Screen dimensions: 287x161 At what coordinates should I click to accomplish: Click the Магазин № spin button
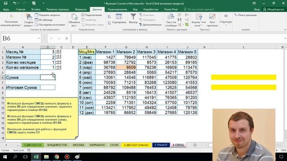coord(58,57)
